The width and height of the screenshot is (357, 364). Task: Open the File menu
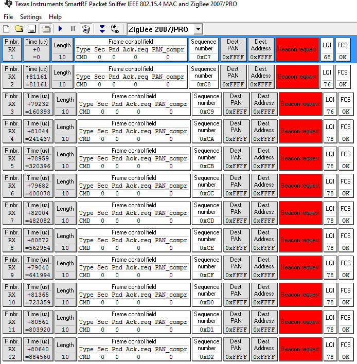8,17
